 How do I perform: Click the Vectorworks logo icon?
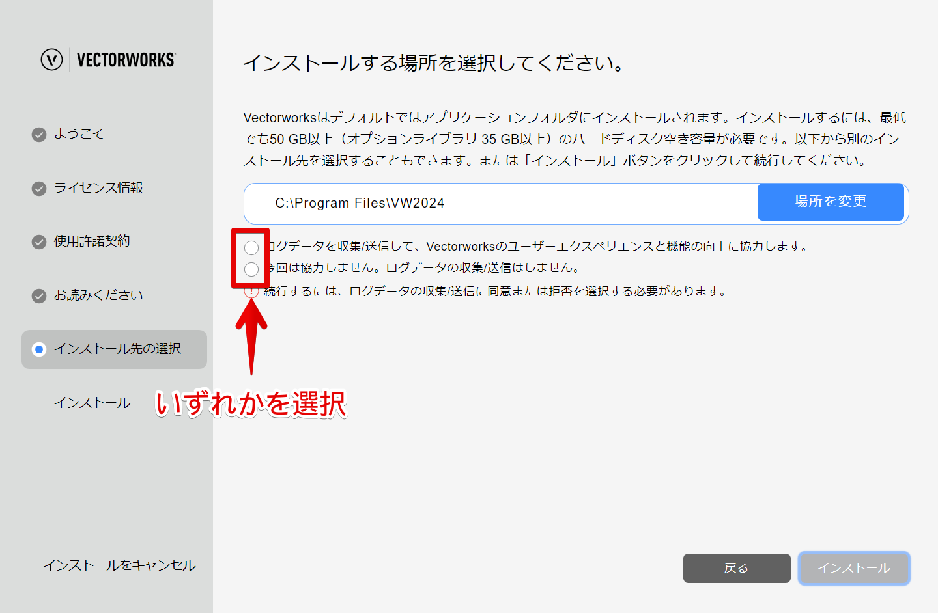coord(51,59)
